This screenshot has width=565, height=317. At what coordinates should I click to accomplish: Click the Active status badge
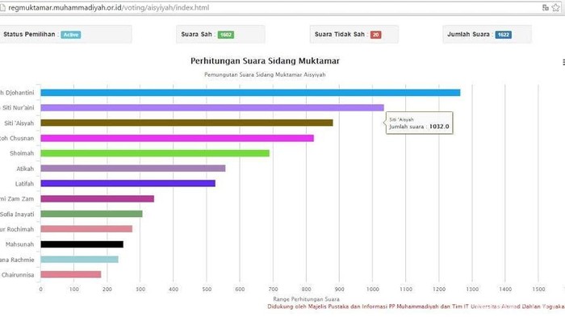71,35
